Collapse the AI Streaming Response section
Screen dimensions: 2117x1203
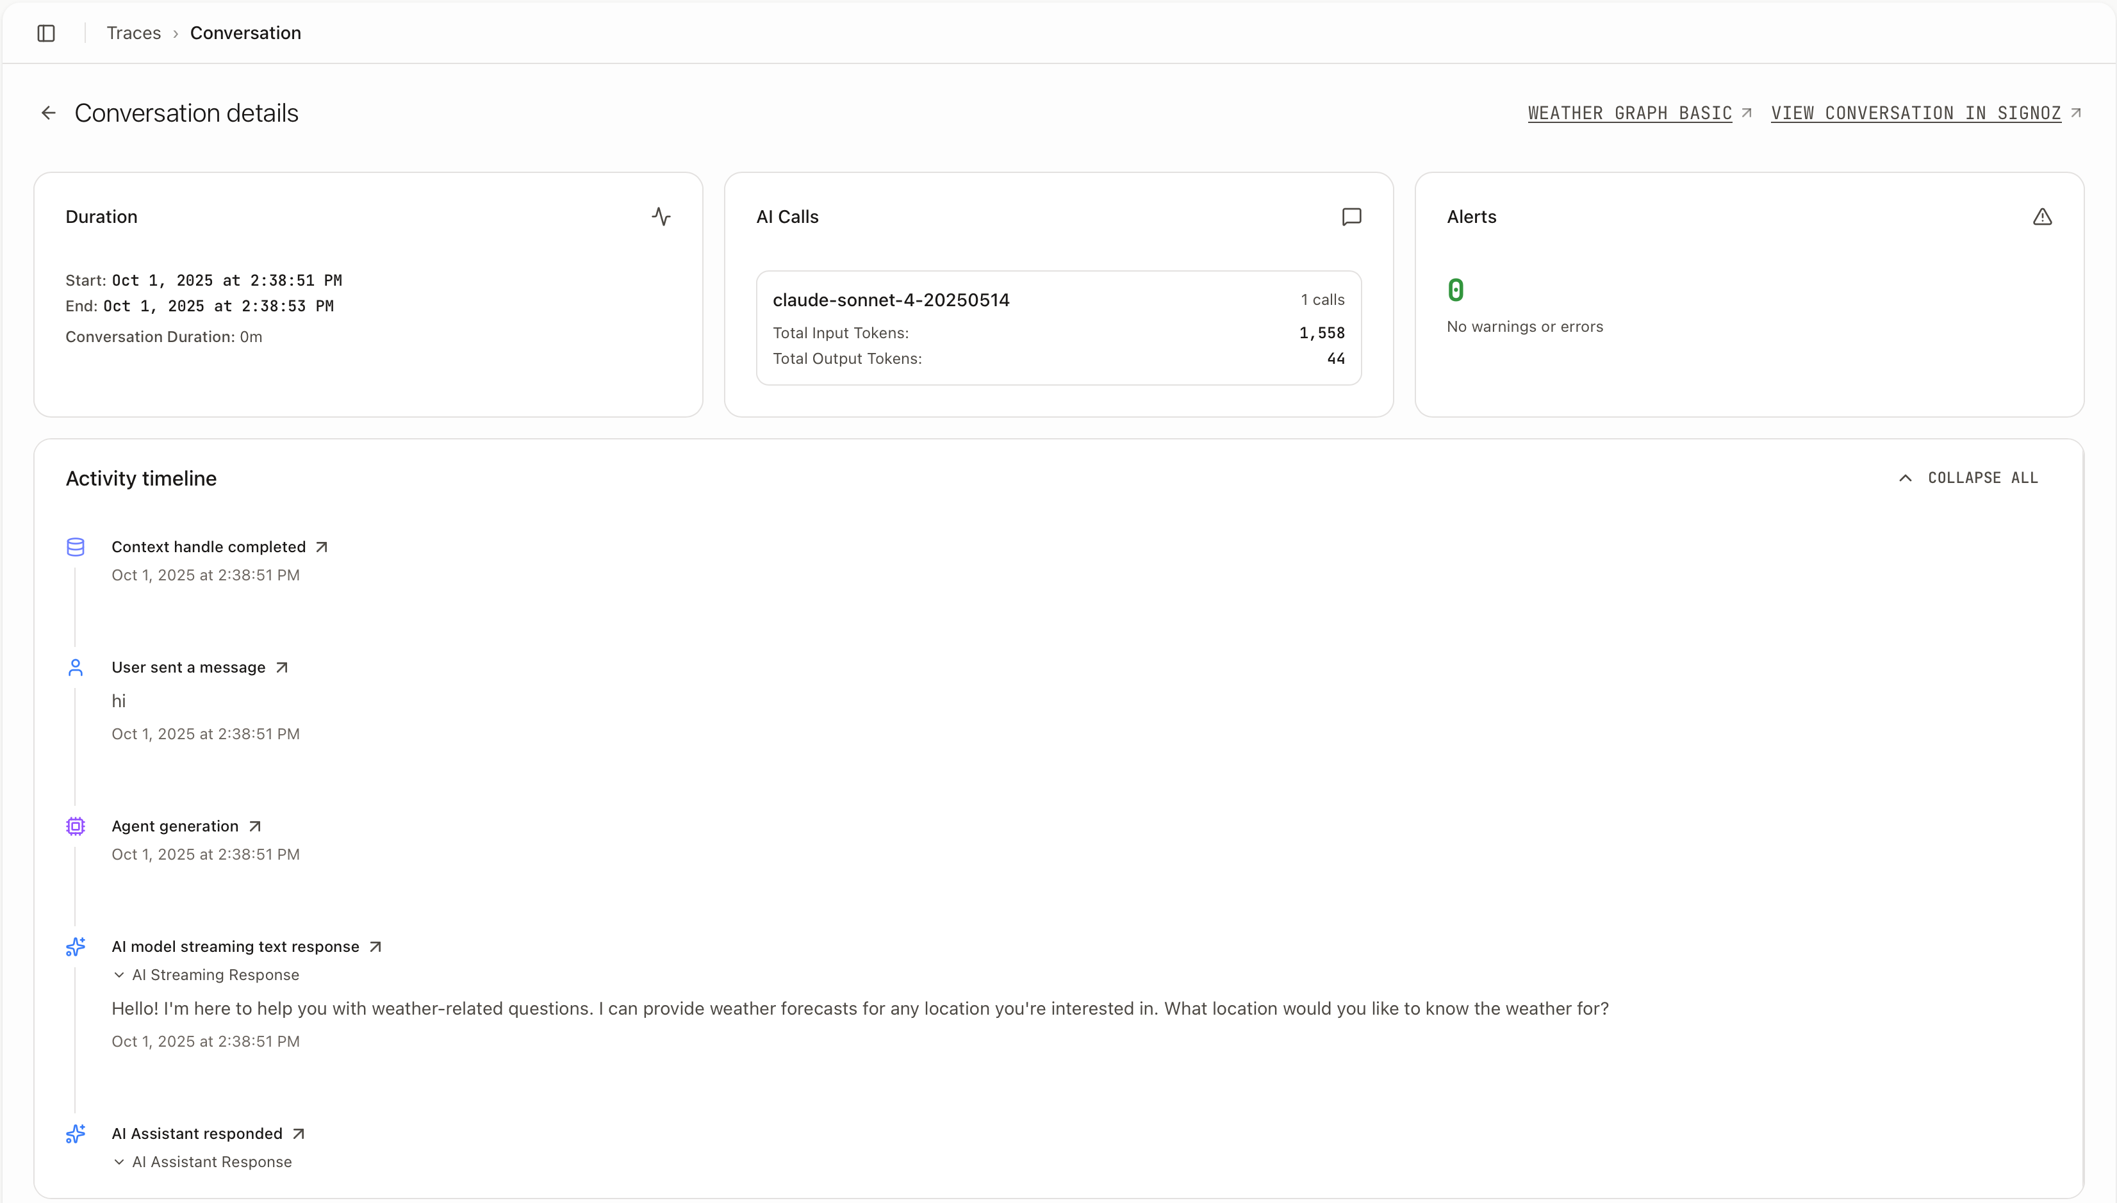click(206, 975)
